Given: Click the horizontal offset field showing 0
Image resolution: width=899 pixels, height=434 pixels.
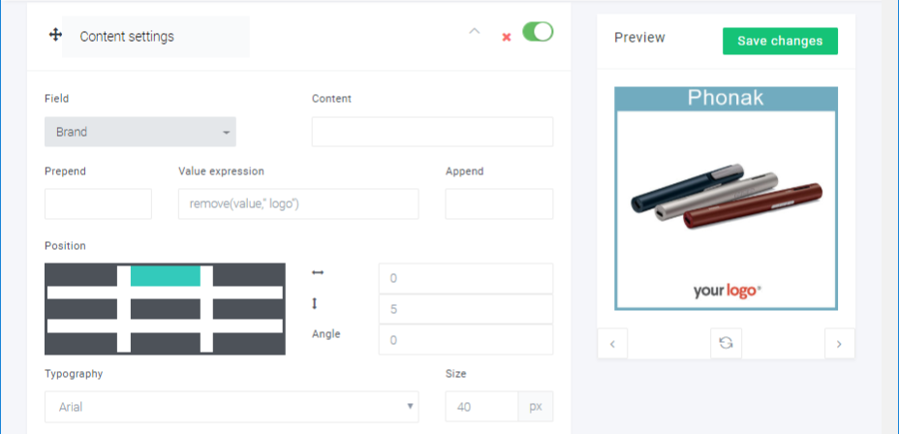Looking at the screenshot, I should [466, 279].
